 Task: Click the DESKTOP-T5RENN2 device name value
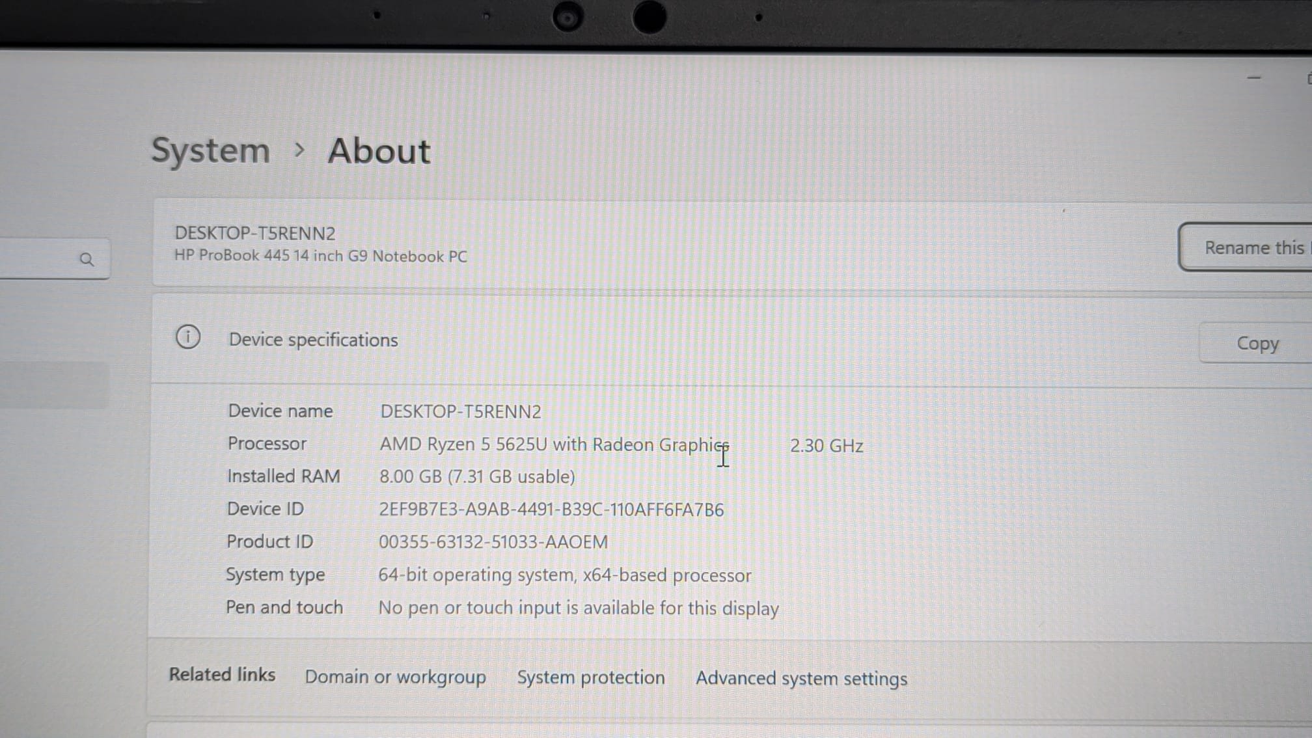[x=460, y=412]
